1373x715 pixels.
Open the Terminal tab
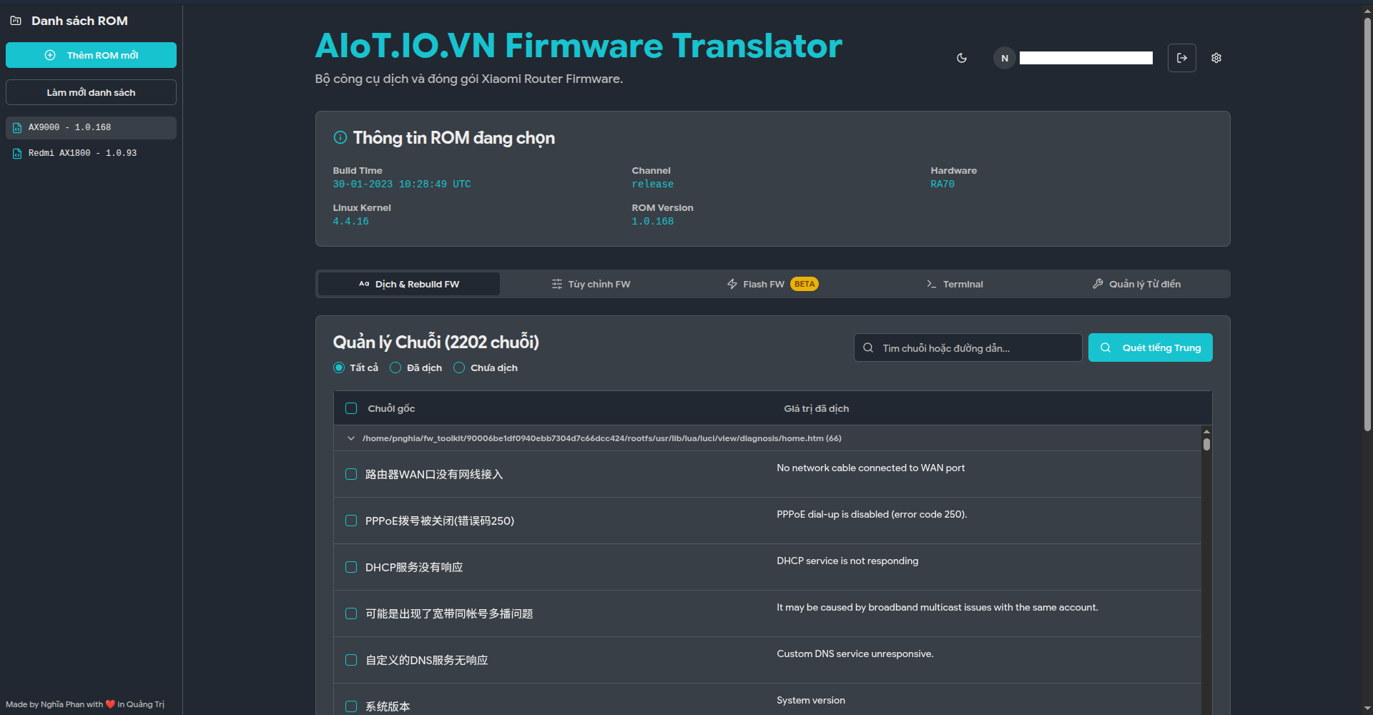954,284
